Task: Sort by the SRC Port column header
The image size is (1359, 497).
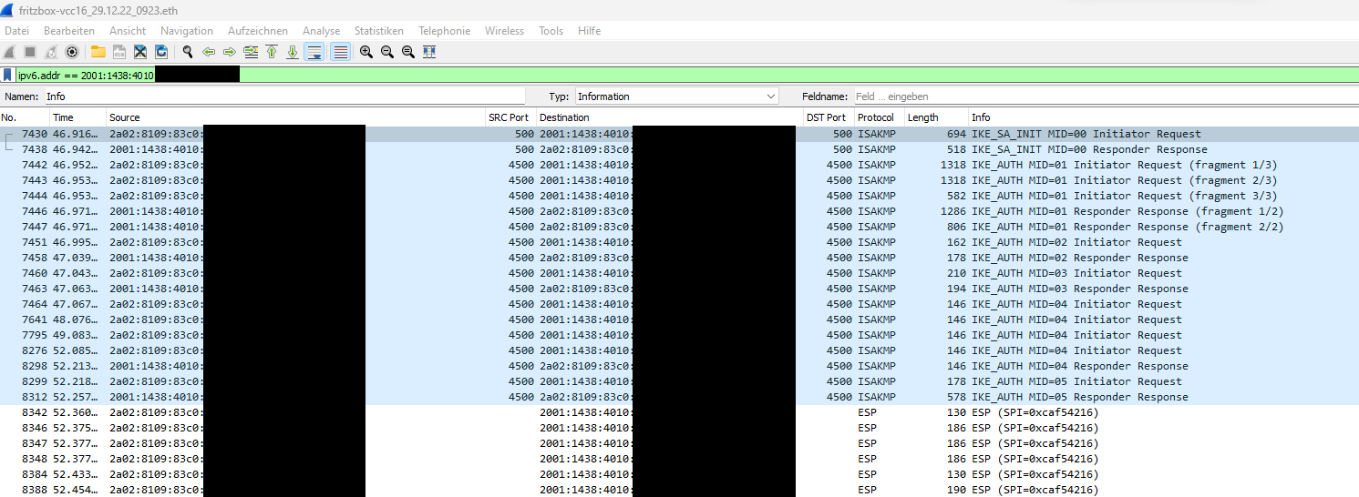Action: 510,117
